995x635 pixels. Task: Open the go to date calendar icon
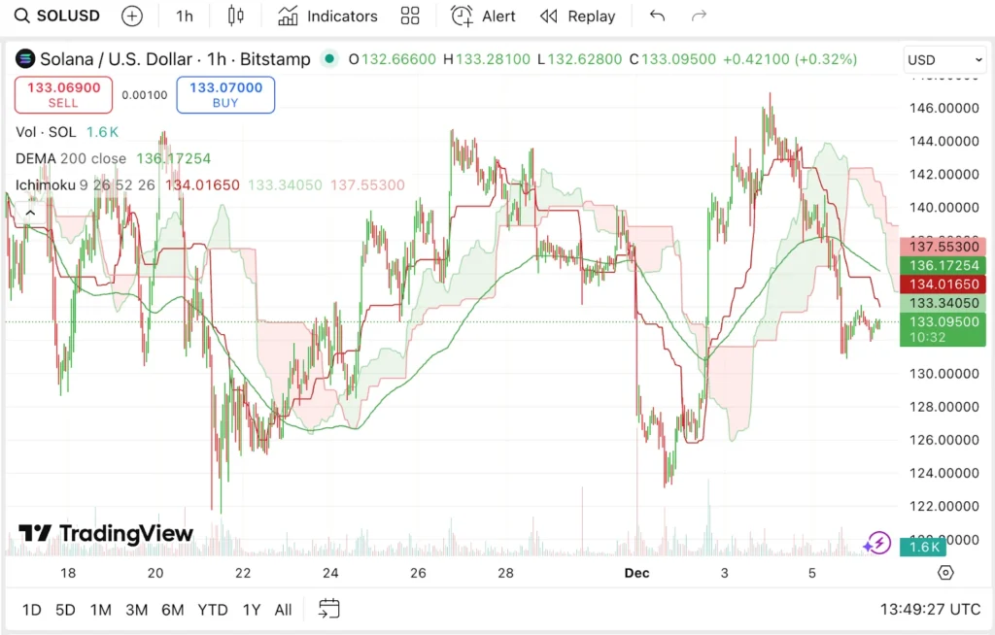coord(329,609)
